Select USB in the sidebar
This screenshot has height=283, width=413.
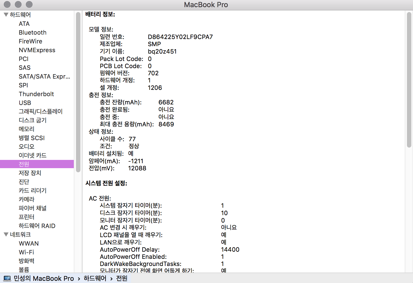coord(25,103)
